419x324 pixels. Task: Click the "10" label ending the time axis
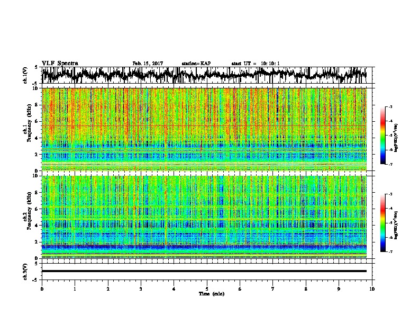[x=372, y=289]
